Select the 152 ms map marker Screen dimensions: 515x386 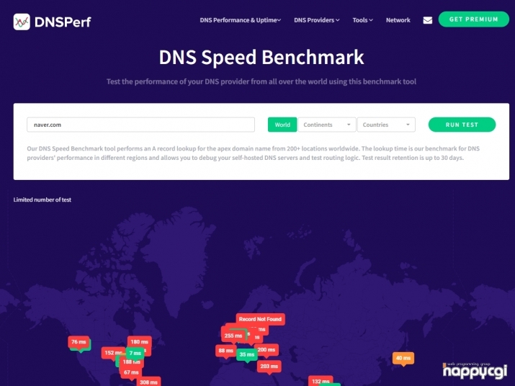[113, 353]
